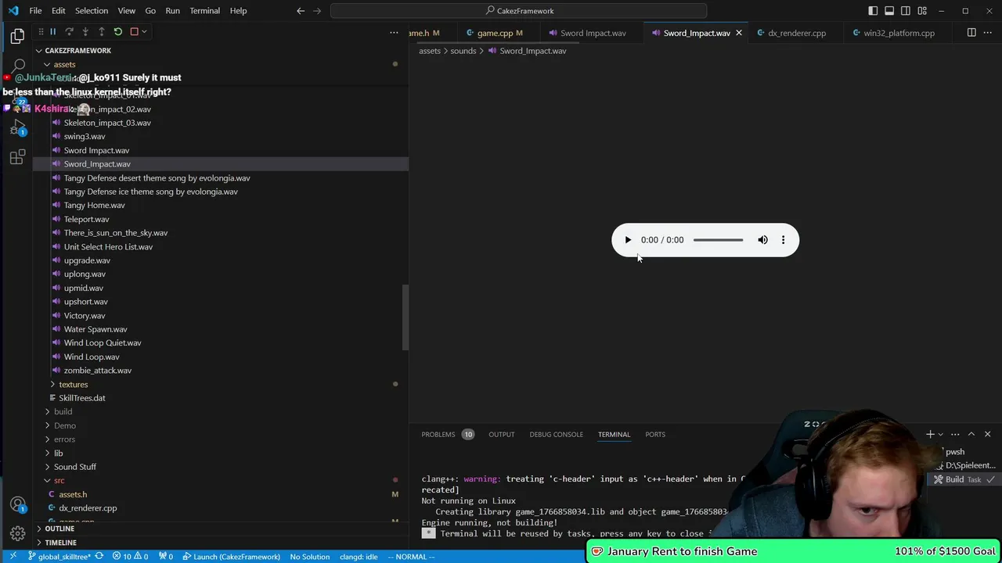Click the debug Step Over button

(69, 31)
